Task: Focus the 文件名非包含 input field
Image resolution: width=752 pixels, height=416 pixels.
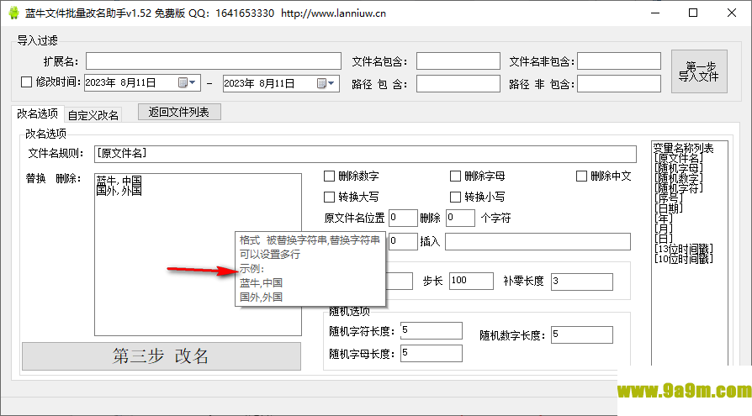Action: [x=618, y=61]
